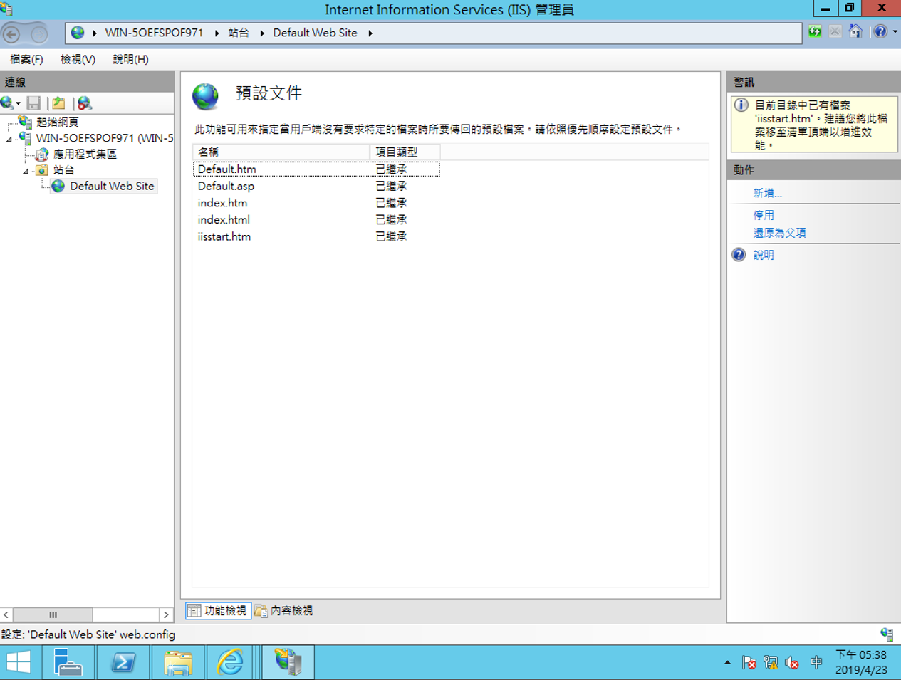Click IIS Manager taskbar icon
Image resolution: width=901 pixels, height=680 pixels.
[x=288, y=663]
